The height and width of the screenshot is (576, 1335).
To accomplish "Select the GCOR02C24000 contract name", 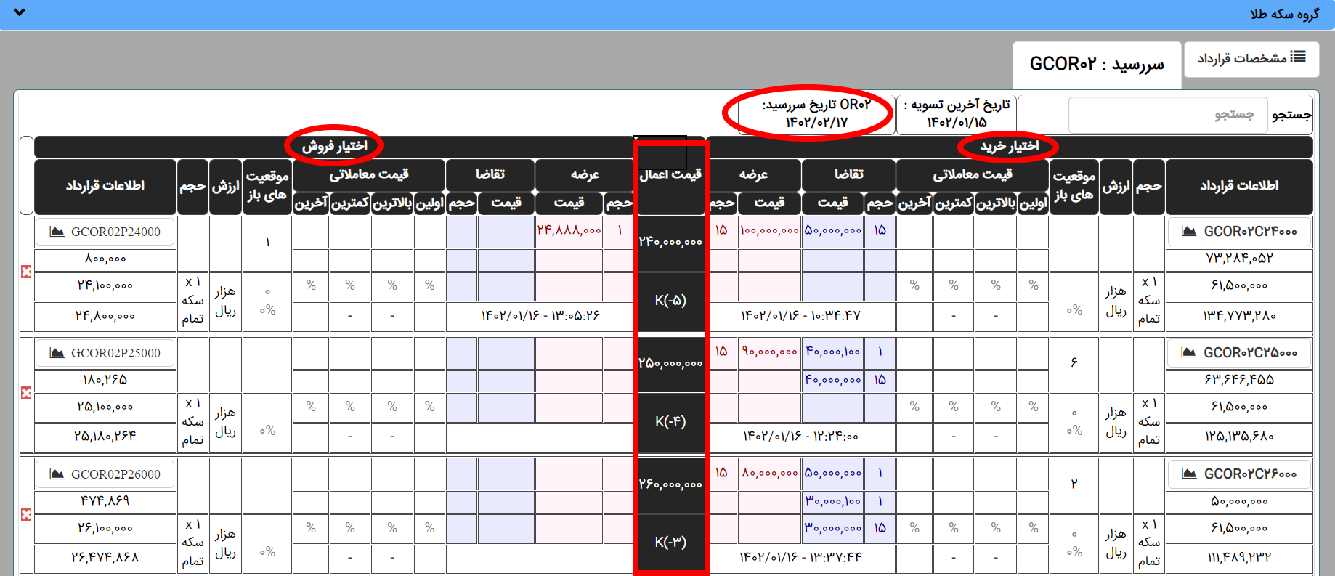I will tap(1250, 231).
